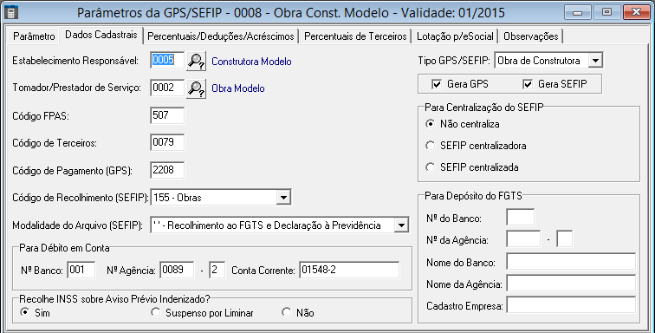This screenshot has width=655, height=333.
Task: Click the Obra Modelo name text
Action: 238,88
